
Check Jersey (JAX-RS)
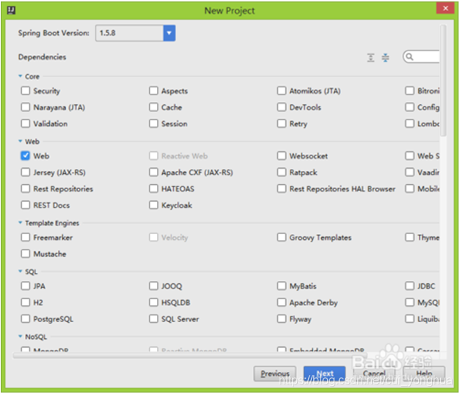(x=26, y=172)
